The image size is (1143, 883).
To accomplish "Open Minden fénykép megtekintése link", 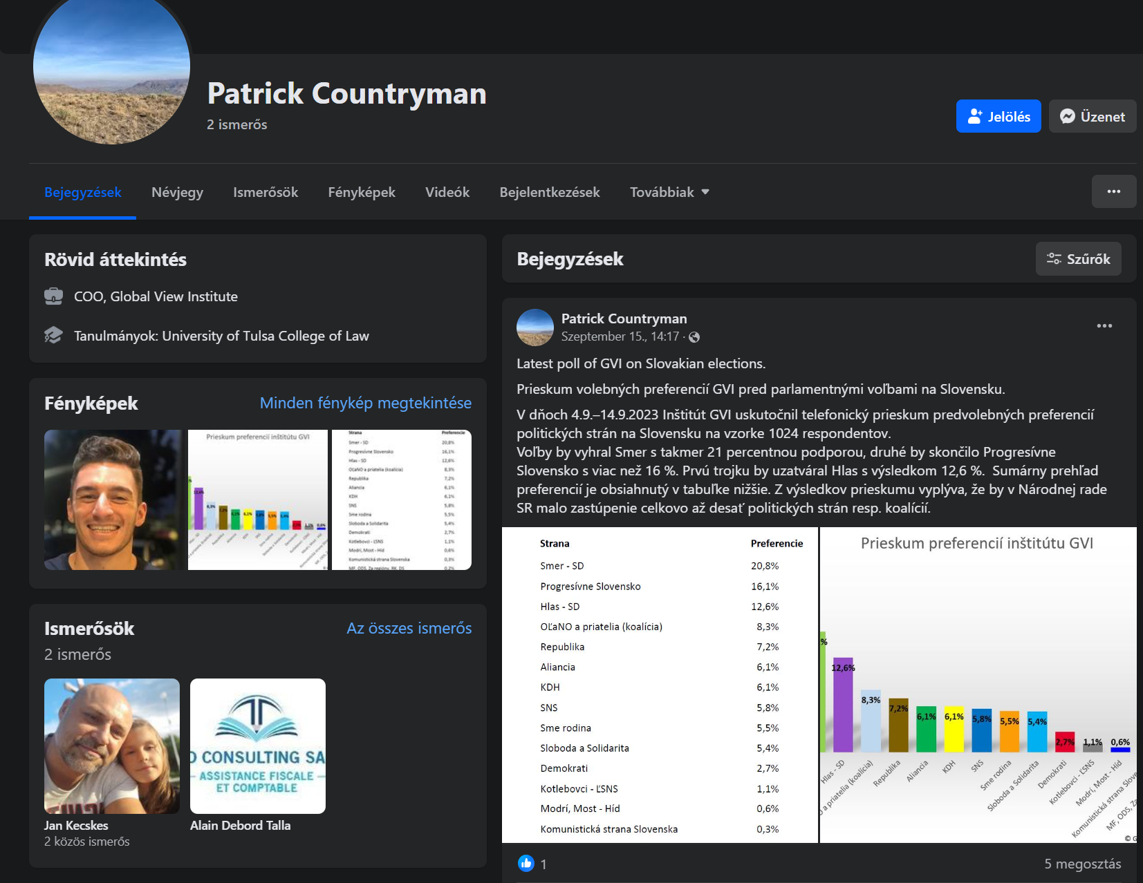I will pos(365,403).
